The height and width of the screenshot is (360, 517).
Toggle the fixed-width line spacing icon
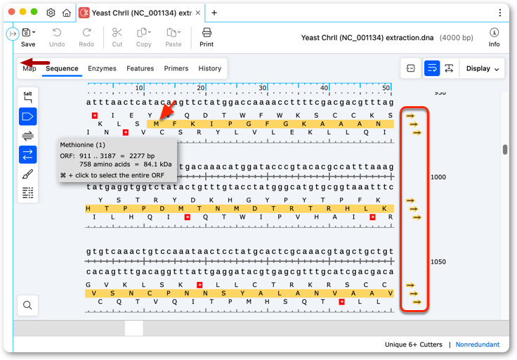tap(449, 68)
